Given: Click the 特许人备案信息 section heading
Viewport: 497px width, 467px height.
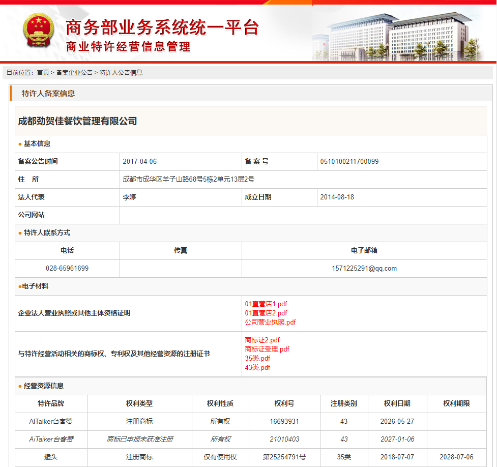Looking at the screenshot, I should (x=48, y=93).
